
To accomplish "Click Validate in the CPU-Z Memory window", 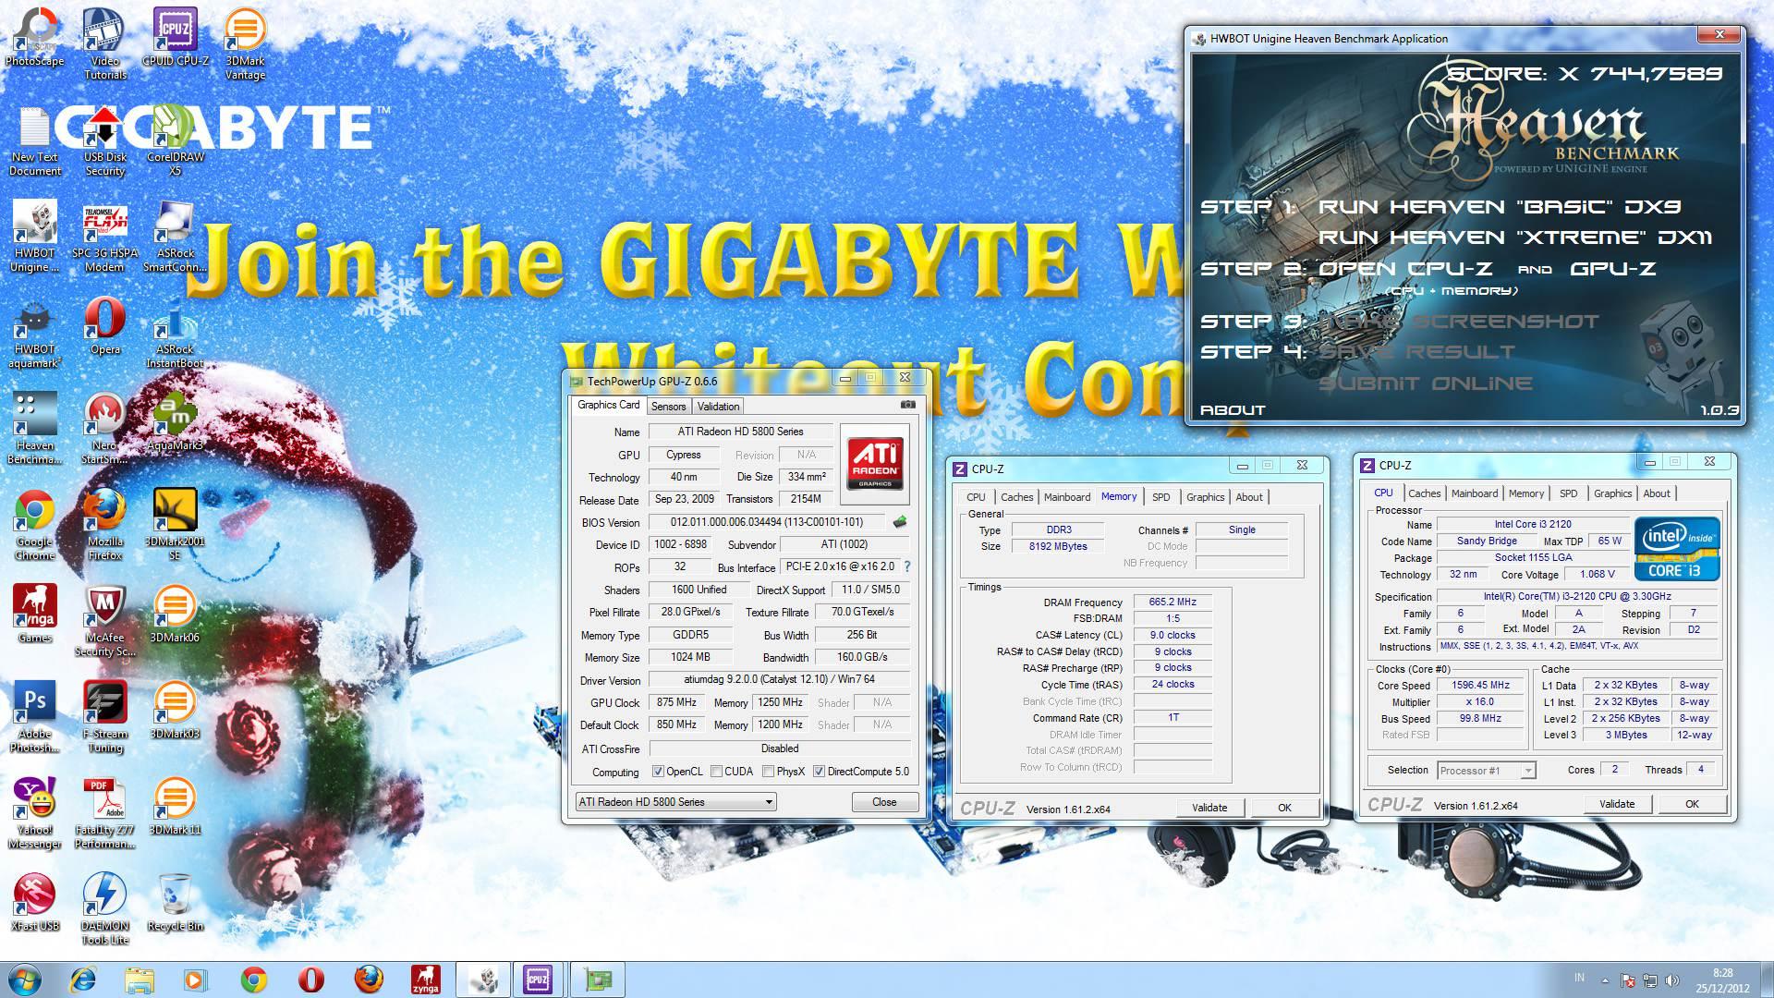I will pyautogui.click(x=1209, y=808).
